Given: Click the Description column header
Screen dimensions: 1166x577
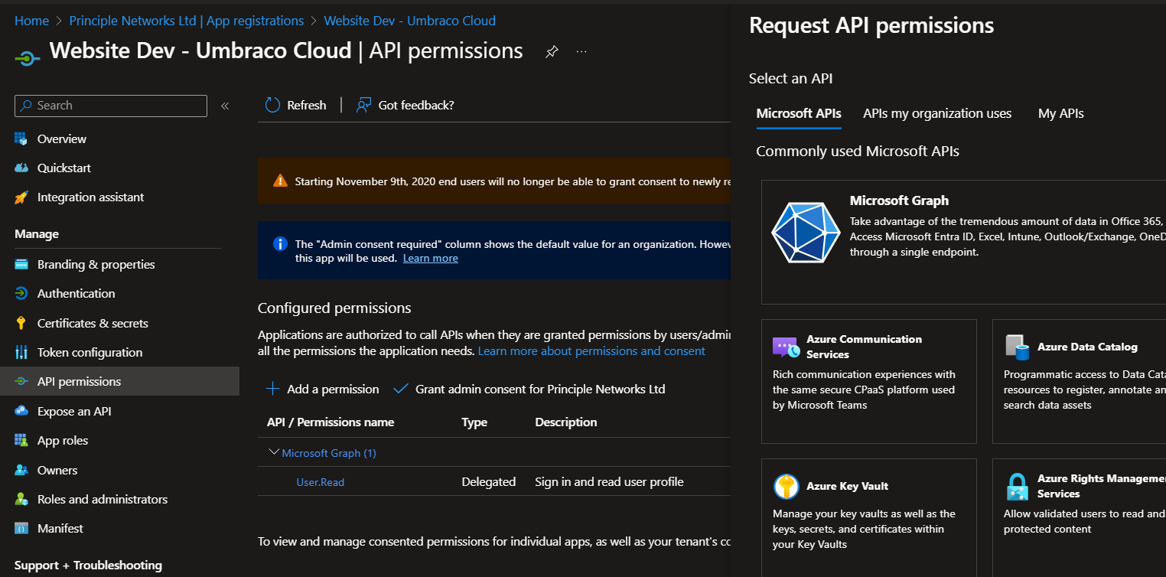Looking at the screenshot, I should 566,422.
